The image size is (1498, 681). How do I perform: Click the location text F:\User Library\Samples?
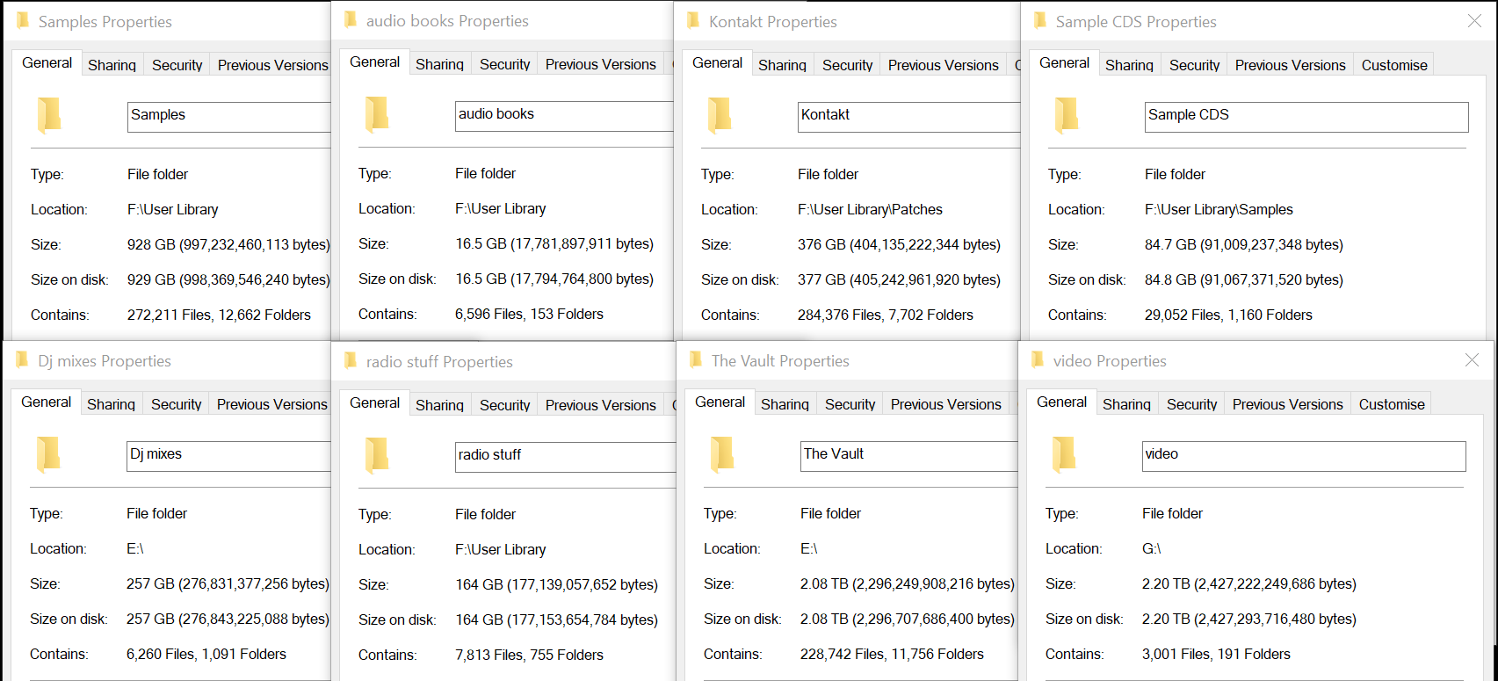coord(1219,209)
